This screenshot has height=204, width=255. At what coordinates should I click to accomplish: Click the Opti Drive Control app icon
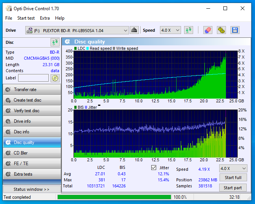point(9,8)
